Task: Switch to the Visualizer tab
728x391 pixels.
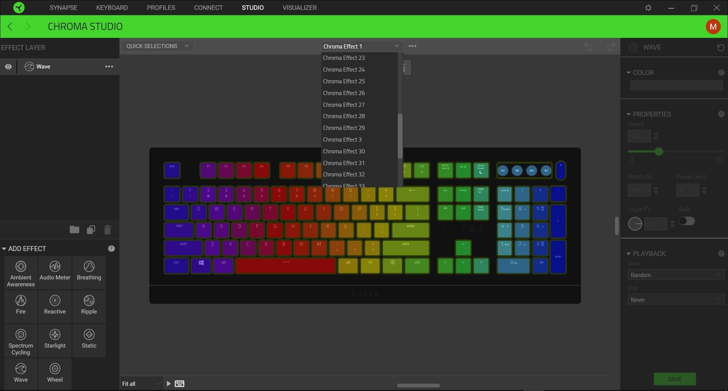Action: (300, 8)
